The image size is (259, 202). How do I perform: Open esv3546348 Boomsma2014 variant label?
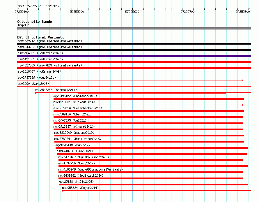[x=56, y=90]
